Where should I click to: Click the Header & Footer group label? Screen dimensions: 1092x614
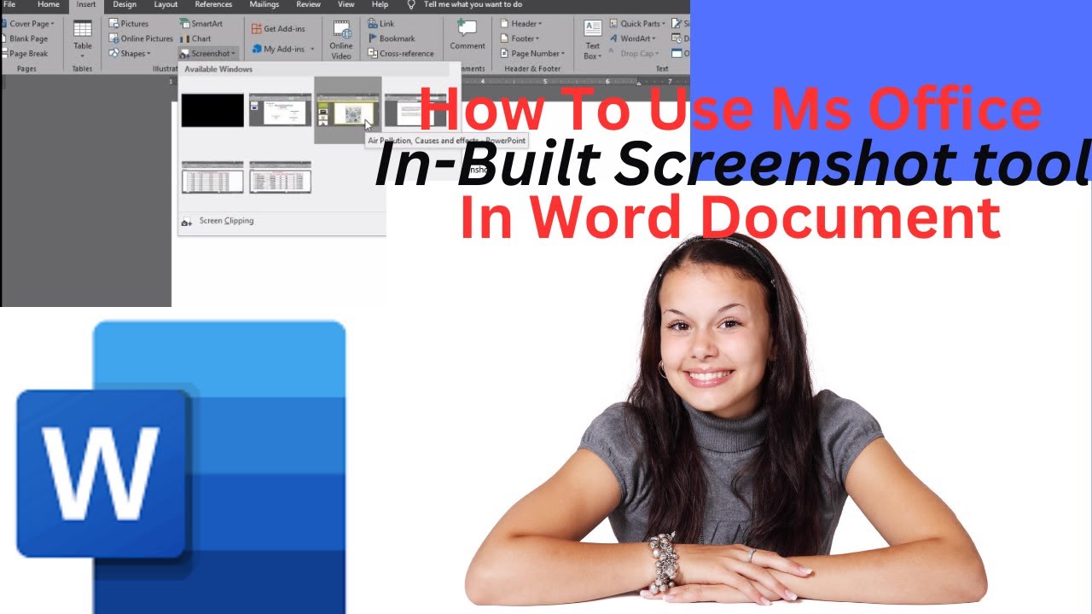tap(532, 68)
